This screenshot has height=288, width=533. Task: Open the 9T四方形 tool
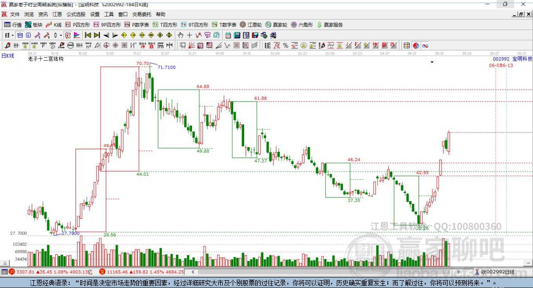click(x=195, y=25)
